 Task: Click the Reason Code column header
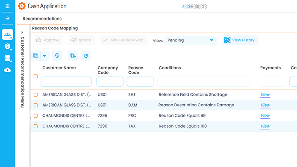point(136,70)
